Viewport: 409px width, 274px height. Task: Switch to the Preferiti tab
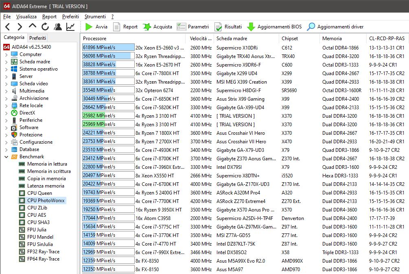(37, 38)
